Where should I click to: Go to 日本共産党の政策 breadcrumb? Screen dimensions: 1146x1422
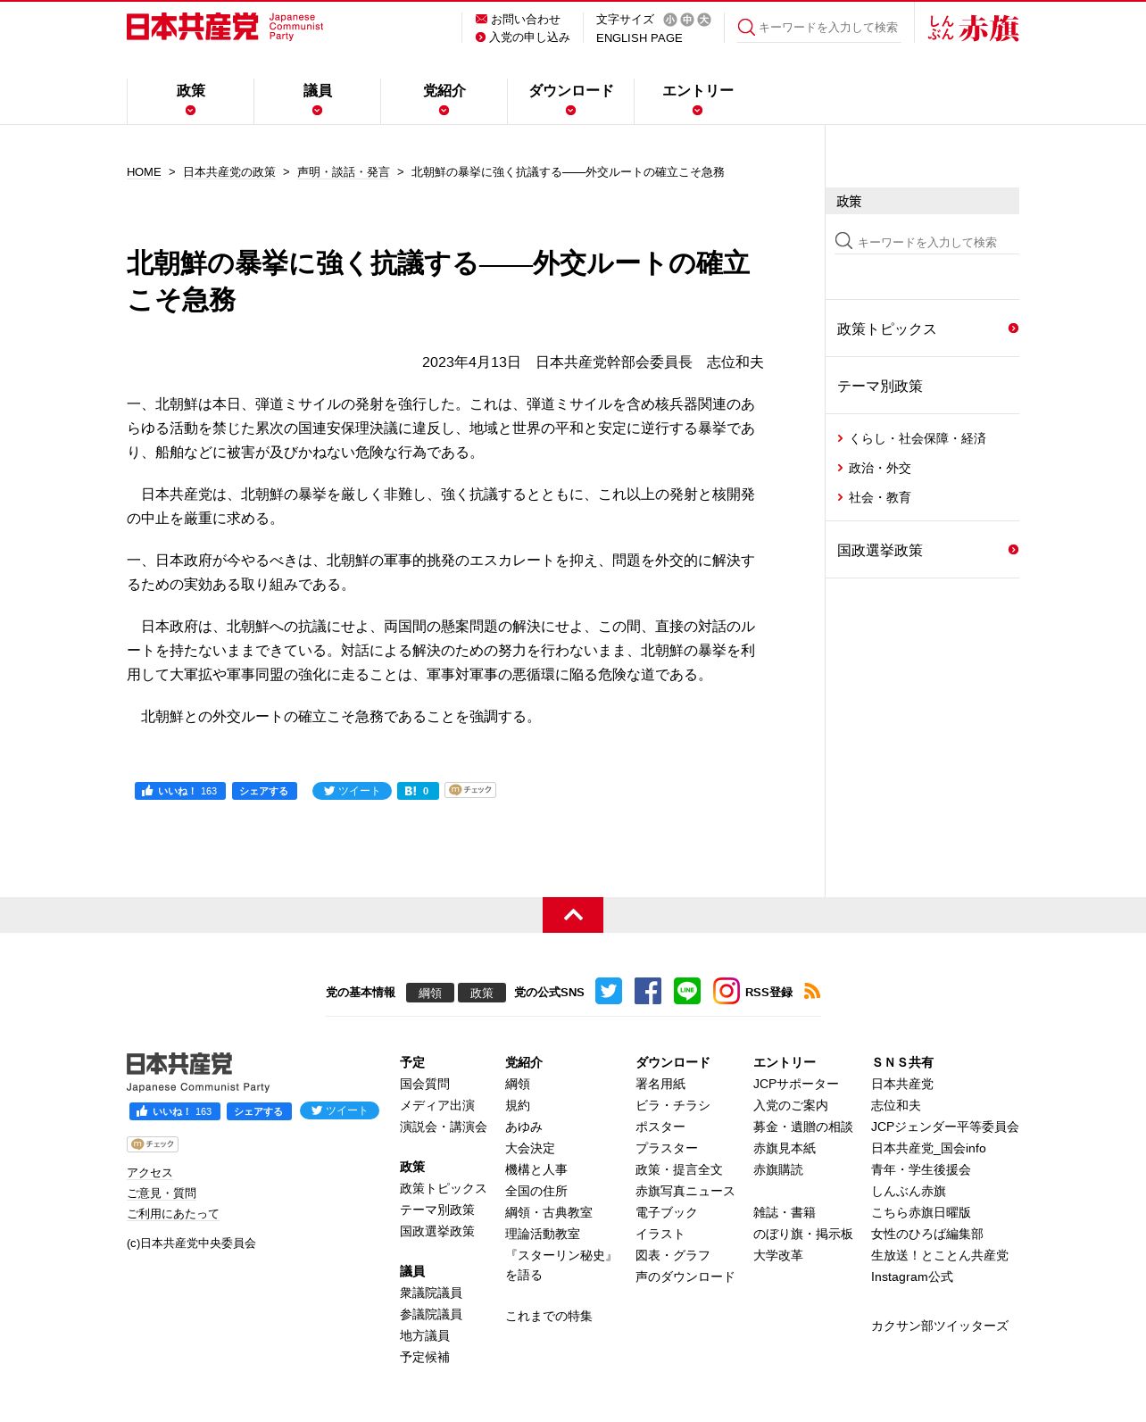point(229,172)
